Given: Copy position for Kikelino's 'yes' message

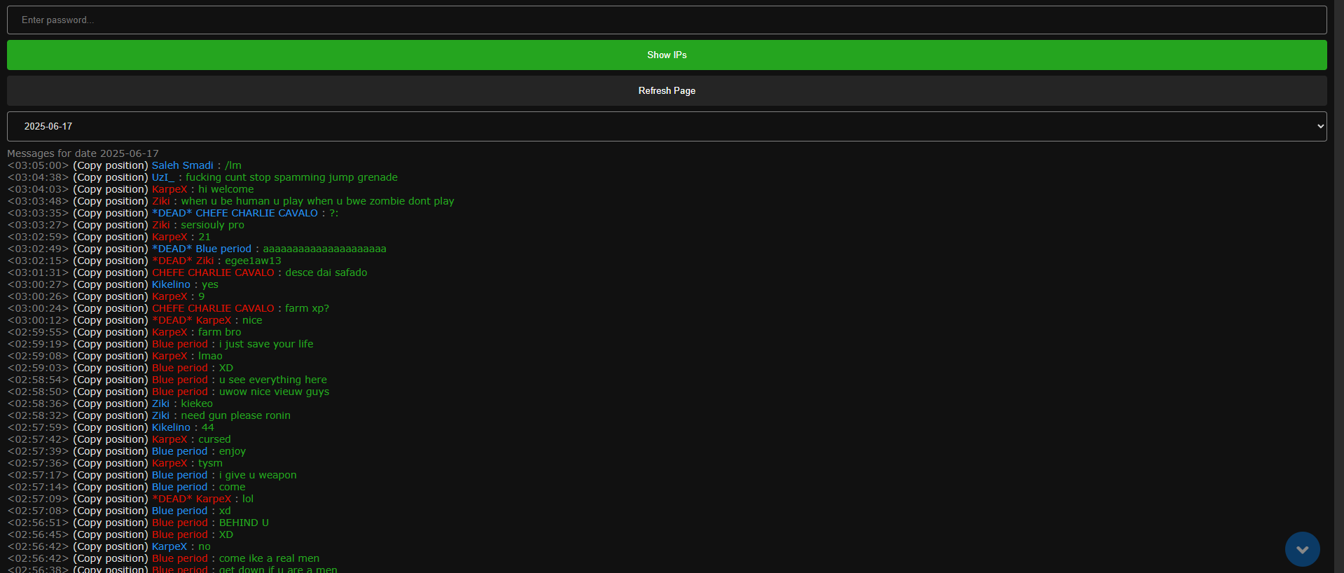Looking at the screenshot, I should click(x=111, y=285).
